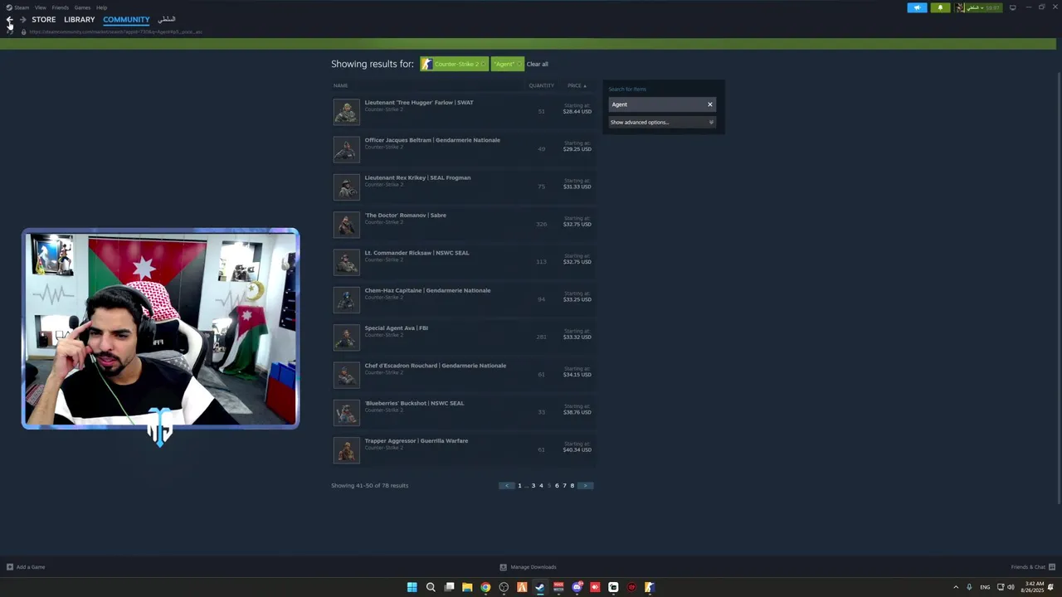Viewport: 1062px width, 597px height.
Task: Open Officer Jacques Beltram | Gendarmerie Nationale listing
Action: pyautogui.click(x=432, y=140)
